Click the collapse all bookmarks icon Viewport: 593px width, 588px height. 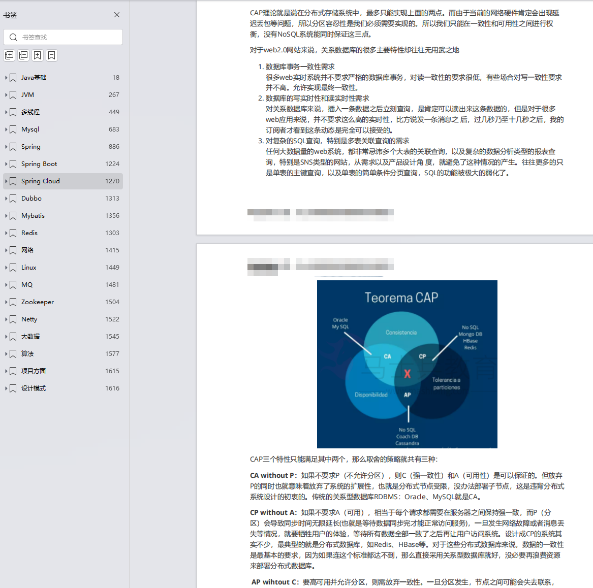pyautogui.click(x=23, y=55)
